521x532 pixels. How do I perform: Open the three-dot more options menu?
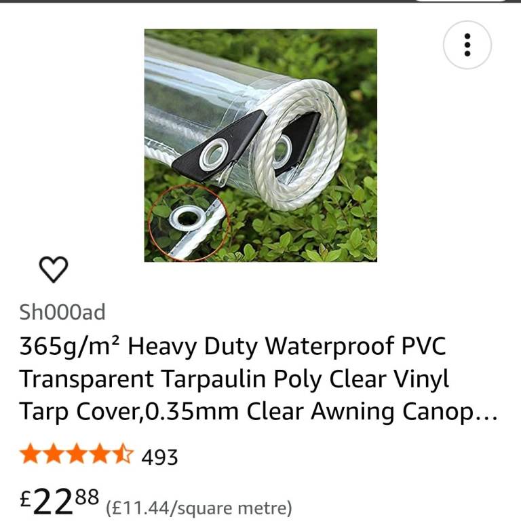[x=467, y=45]
